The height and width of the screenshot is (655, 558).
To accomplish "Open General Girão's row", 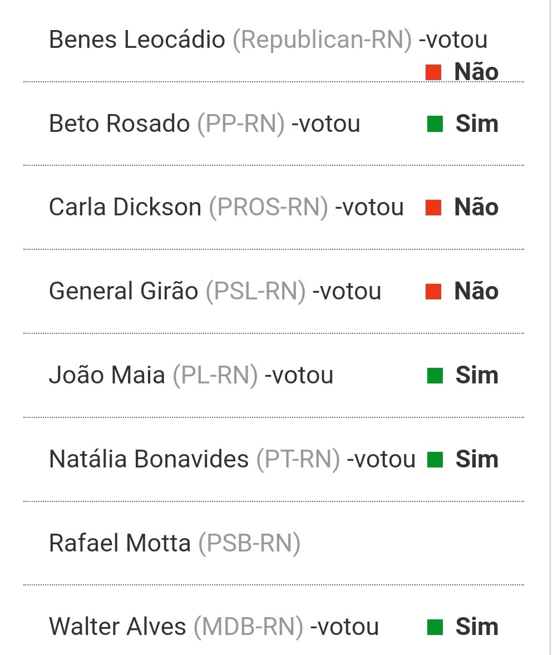I will 274,292.
